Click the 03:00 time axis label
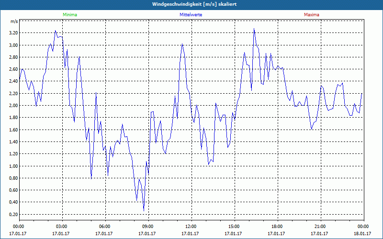This screenshot has height=239, width=383. [x=62, y=227]
